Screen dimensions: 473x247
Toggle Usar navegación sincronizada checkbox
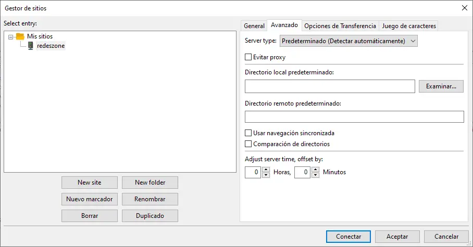click(248, 133)
